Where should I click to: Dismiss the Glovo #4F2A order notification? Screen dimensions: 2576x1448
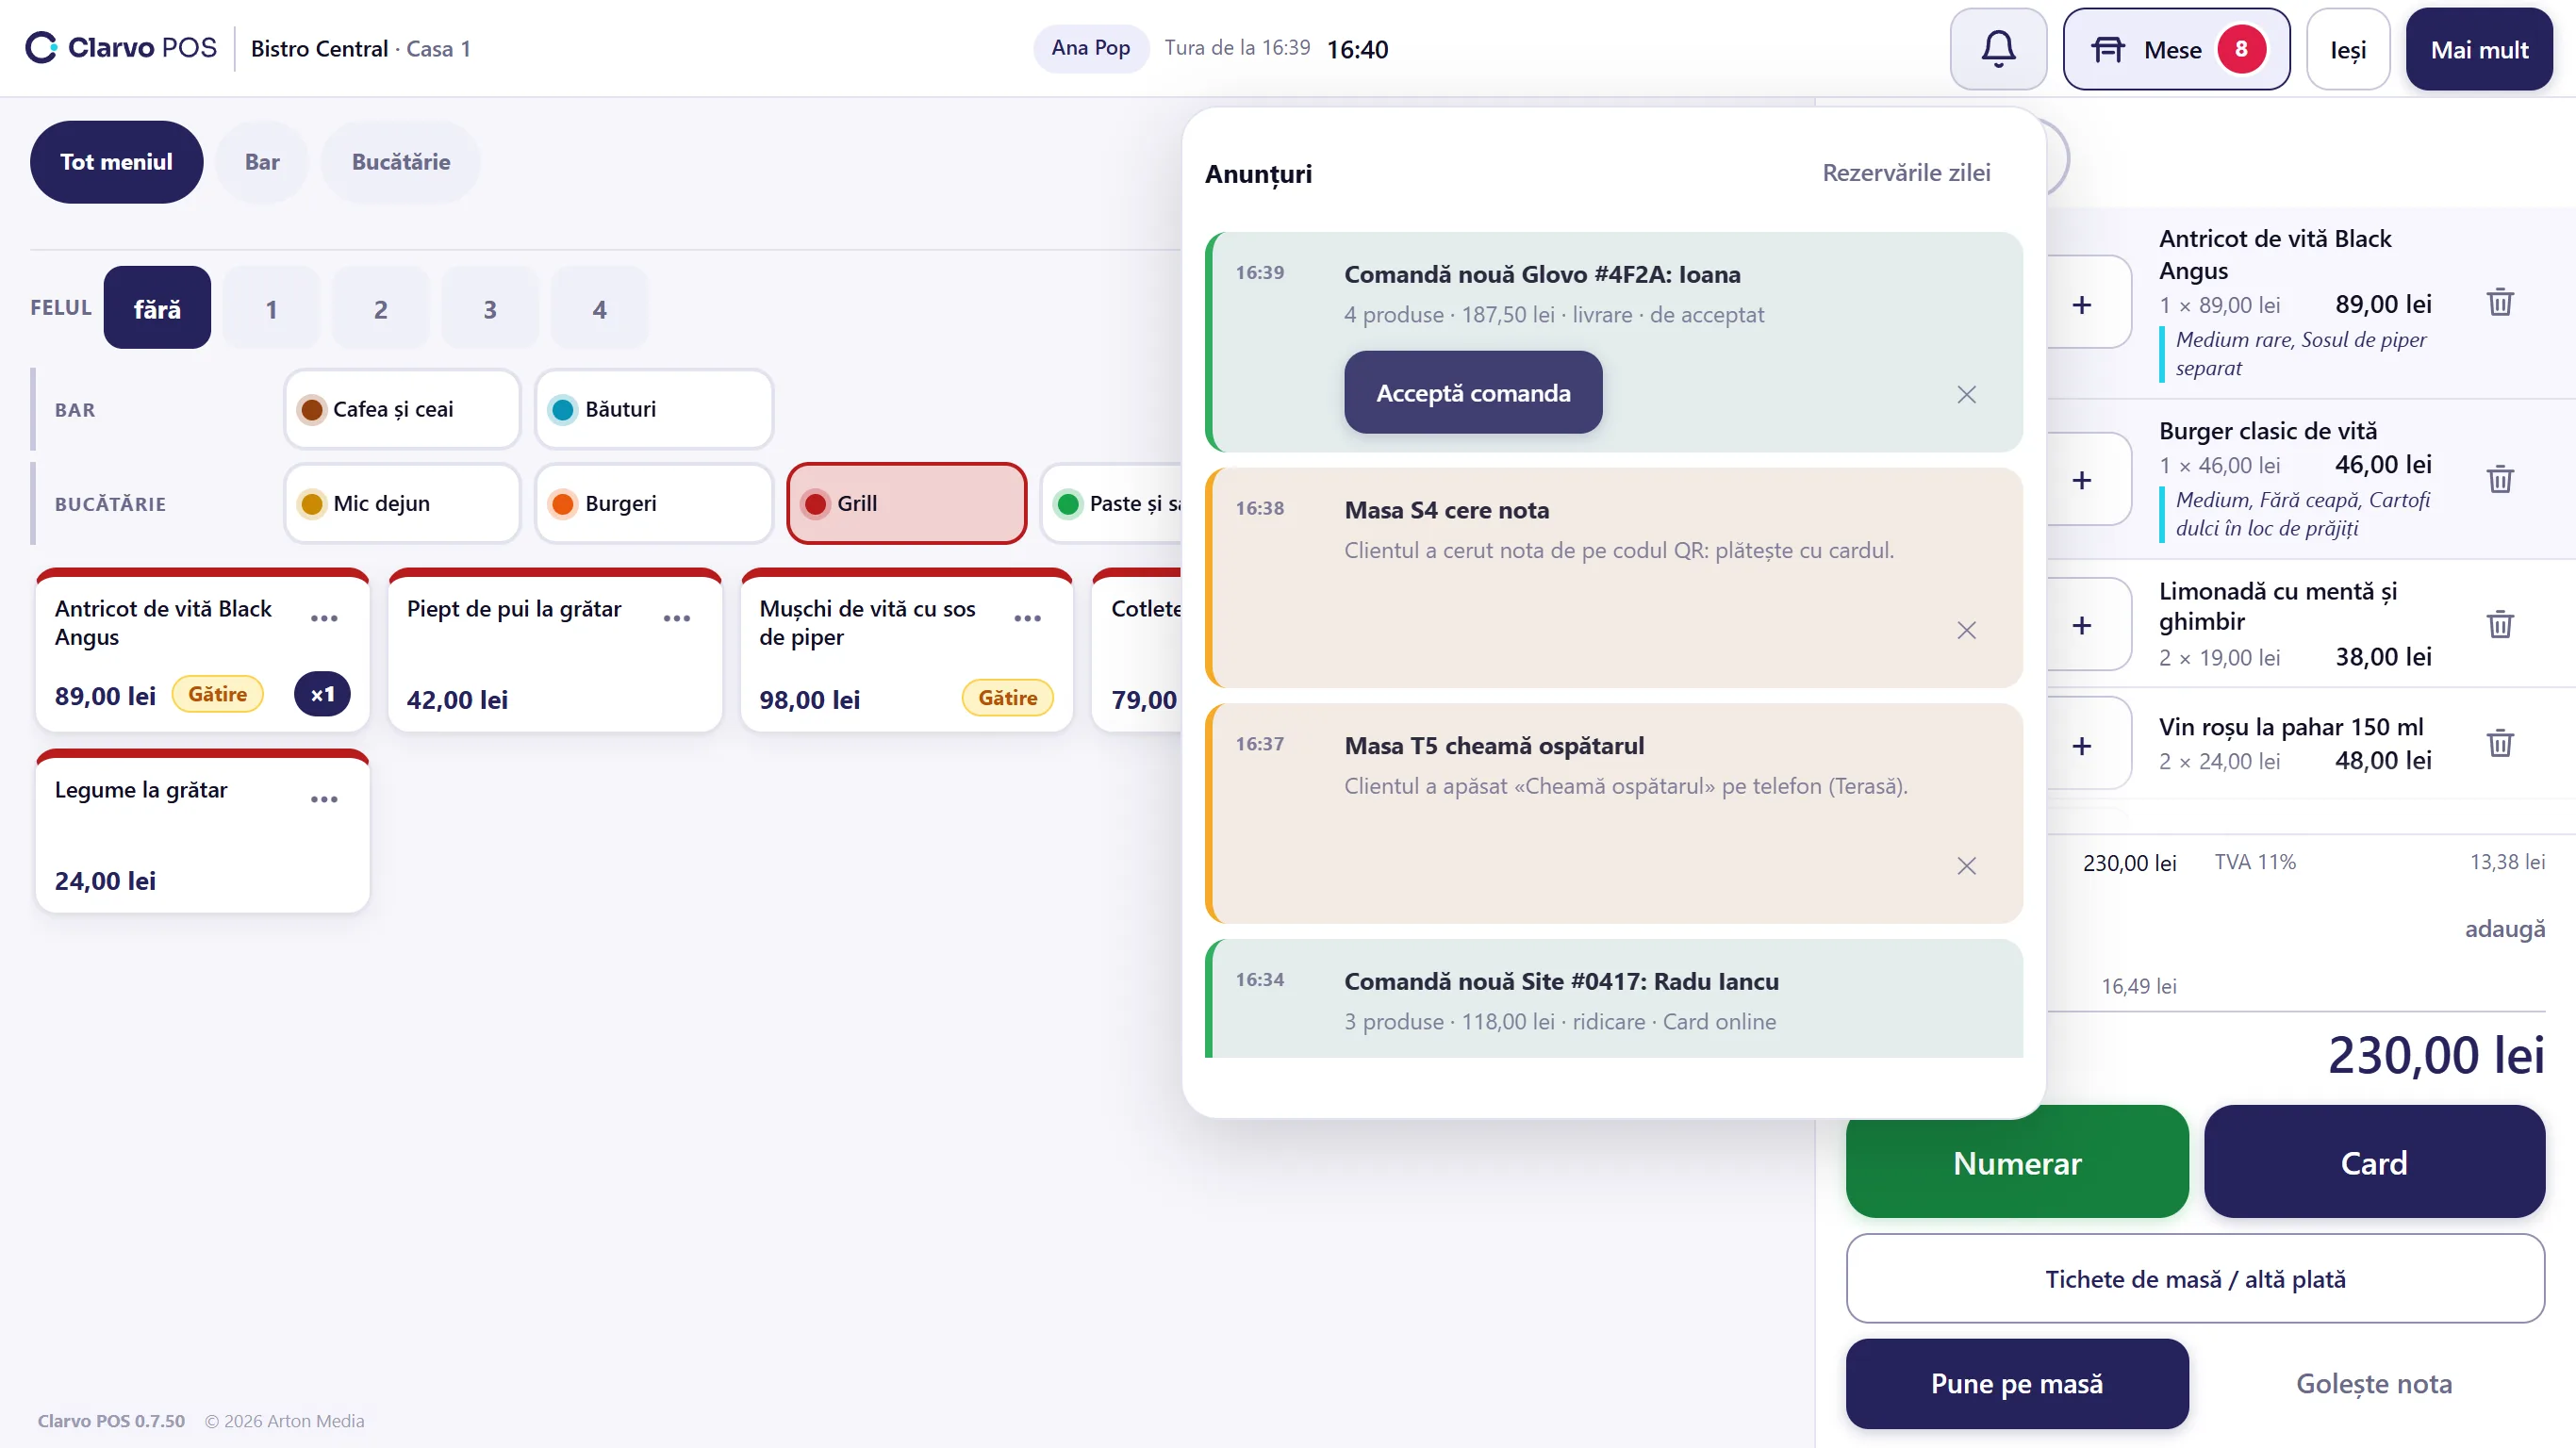click(x=1966, y=394)
